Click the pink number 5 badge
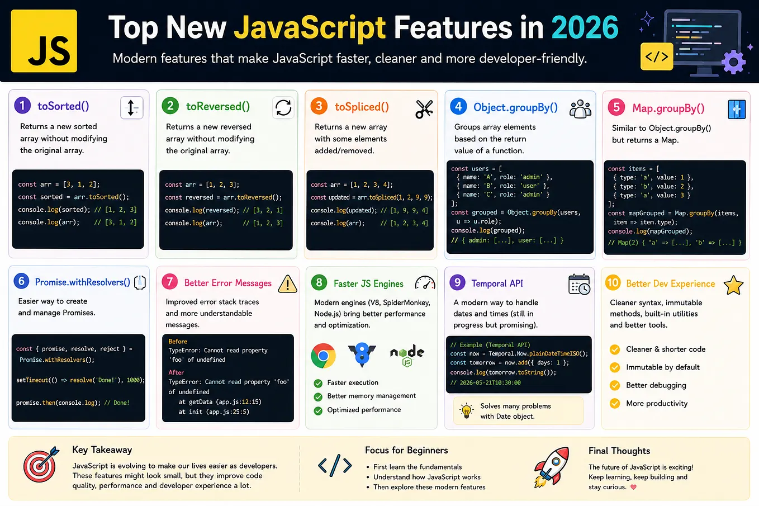The width and height of the screenshot is (759, 506). (x=616, y=107)
